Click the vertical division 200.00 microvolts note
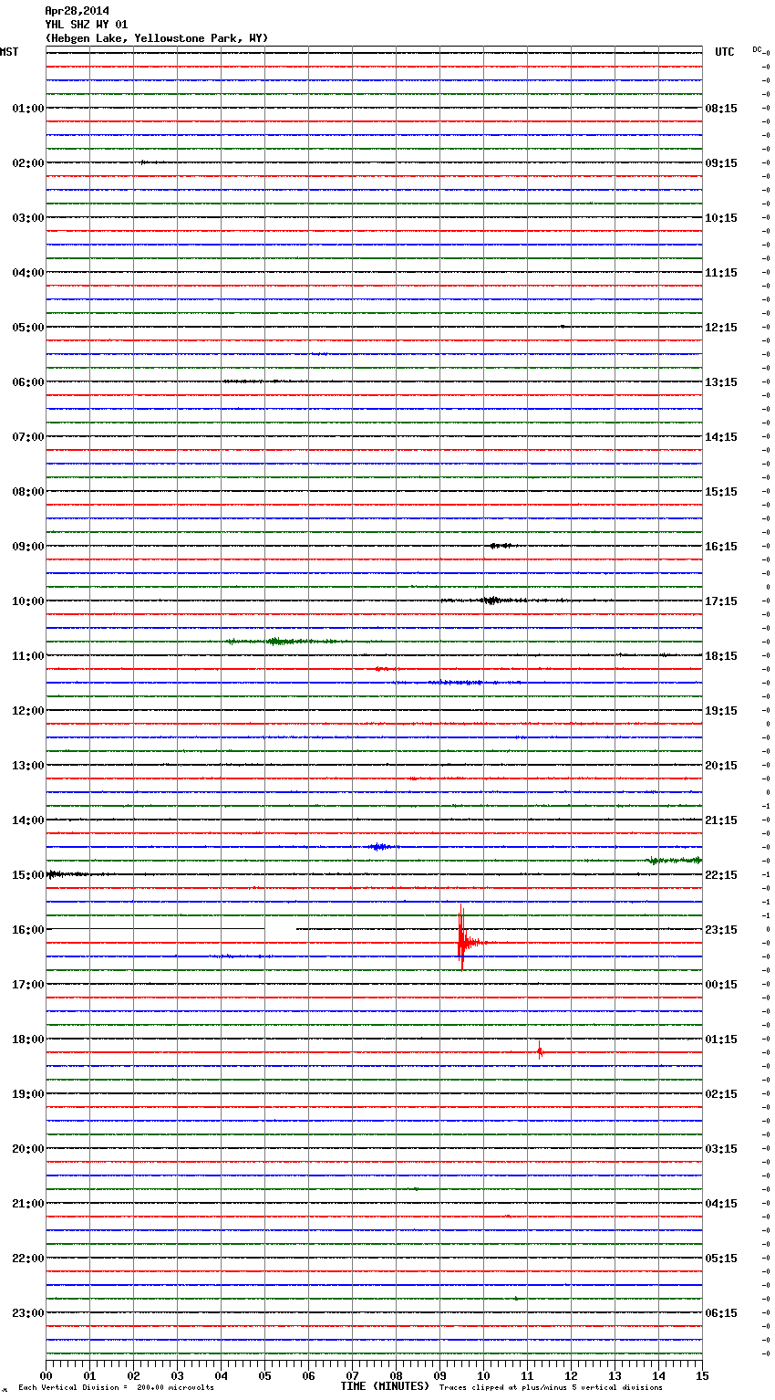The image size is (775, 1400). click(117, 1388)
